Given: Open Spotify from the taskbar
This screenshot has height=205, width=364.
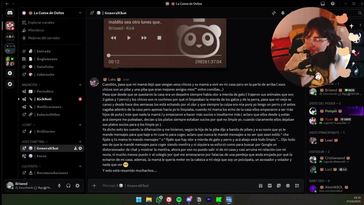Looking at the screenshot, I should (x=179, y=200).
